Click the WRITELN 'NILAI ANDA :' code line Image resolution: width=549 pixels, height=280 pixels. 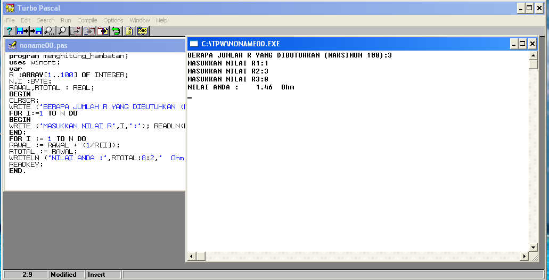point(96,158)
